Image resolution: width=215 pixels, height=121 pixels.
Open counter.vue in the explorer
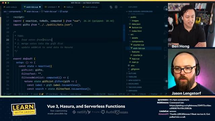pos(138,45)
